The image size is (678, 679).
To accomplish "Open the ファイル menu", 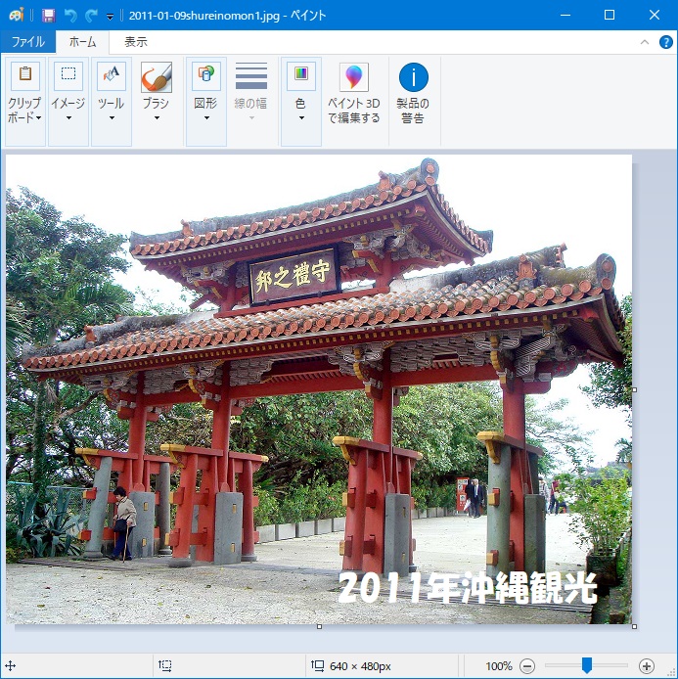I will (28, 41).
